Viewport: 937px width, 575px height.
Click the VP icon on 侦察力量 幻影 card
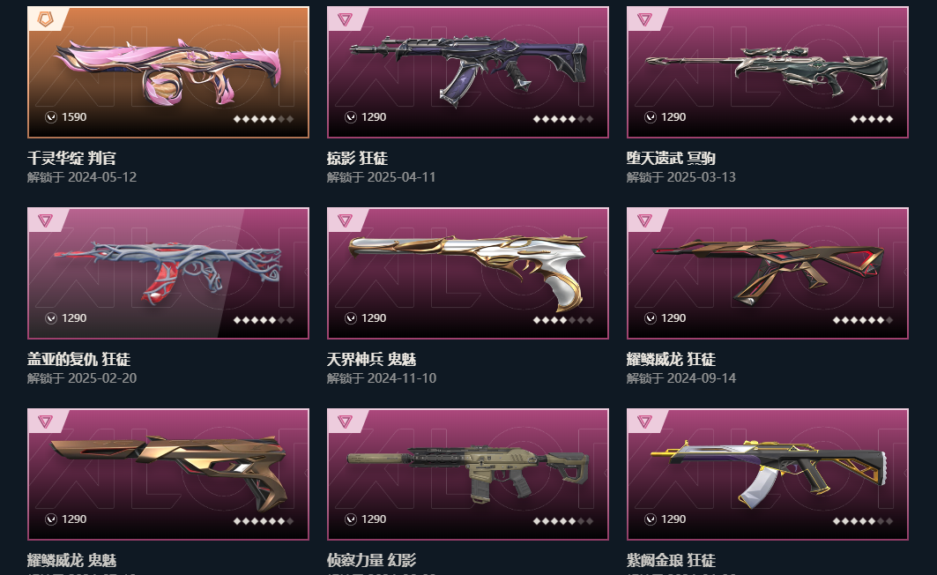pyautogui.click(x=351, y=519)
